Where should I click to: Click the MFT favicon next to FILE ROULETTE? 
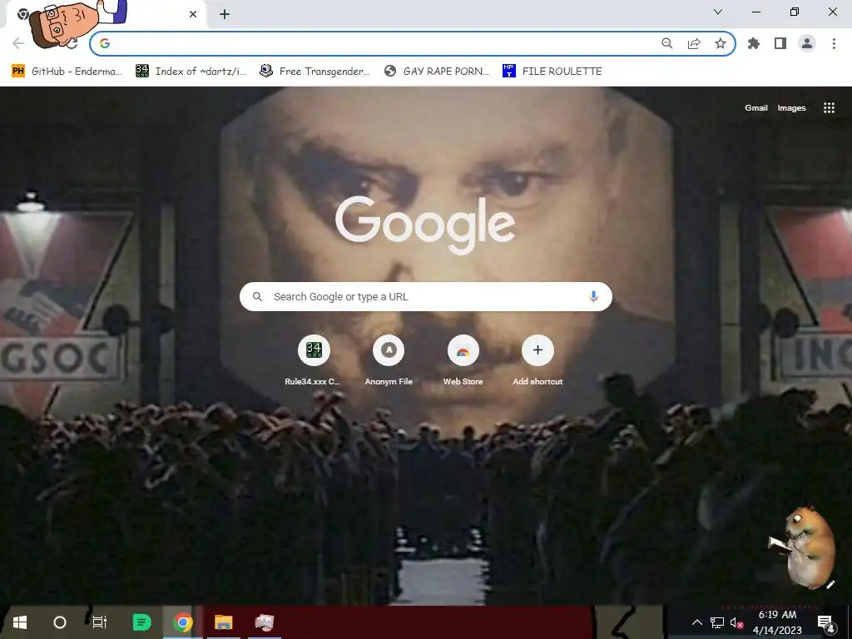508,72
